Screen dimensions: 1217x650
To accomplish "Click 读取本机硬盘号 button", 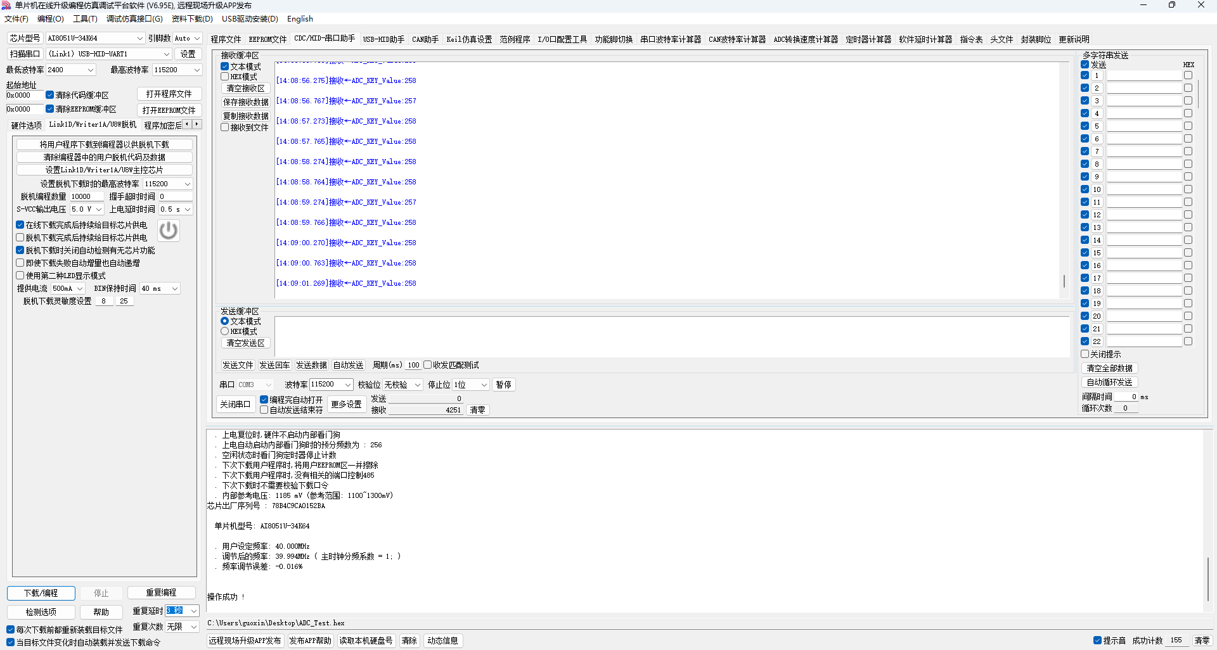I will [366, 640].
